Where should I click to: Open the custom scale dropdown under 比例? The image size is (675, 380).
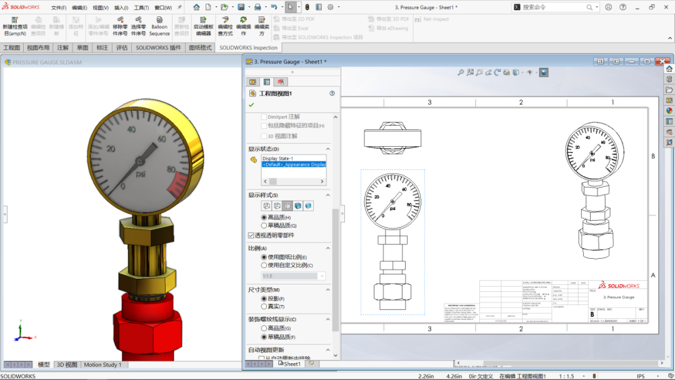(x=322, y=276)
